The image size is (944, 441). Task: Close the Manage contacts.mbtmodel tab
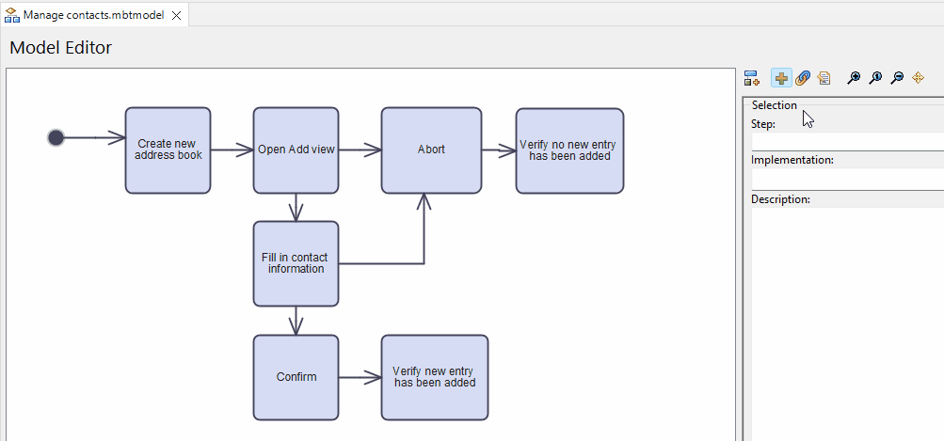click(176, 16)
